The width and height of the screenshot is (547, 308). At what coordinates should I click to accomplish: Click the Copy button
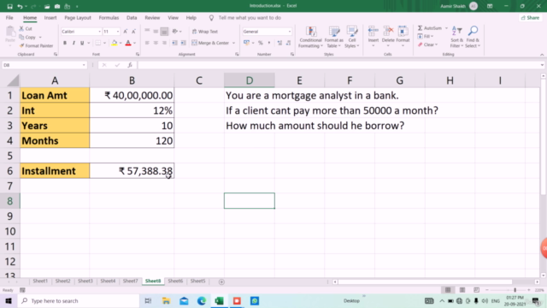point(28,37)
